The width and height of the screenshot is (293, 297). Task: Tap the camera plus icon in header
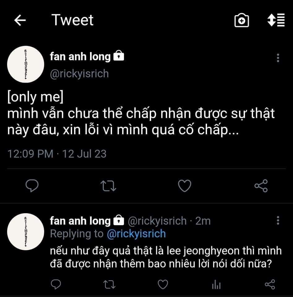click(241, 20)
